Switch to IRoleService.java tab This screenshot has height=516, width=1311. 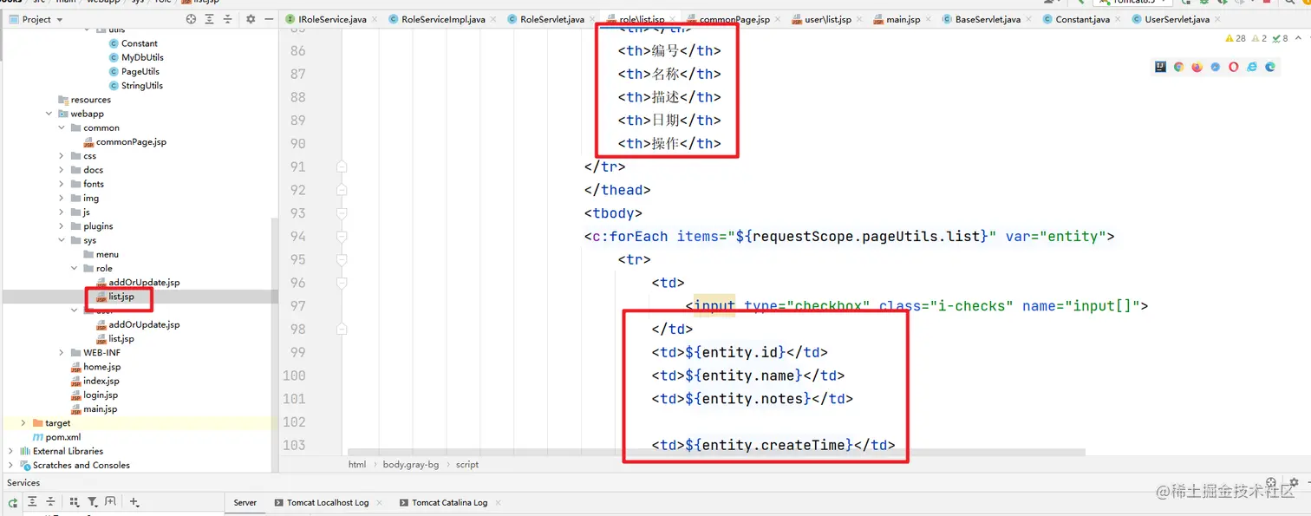pyautogui.click(x=332, y=19)
